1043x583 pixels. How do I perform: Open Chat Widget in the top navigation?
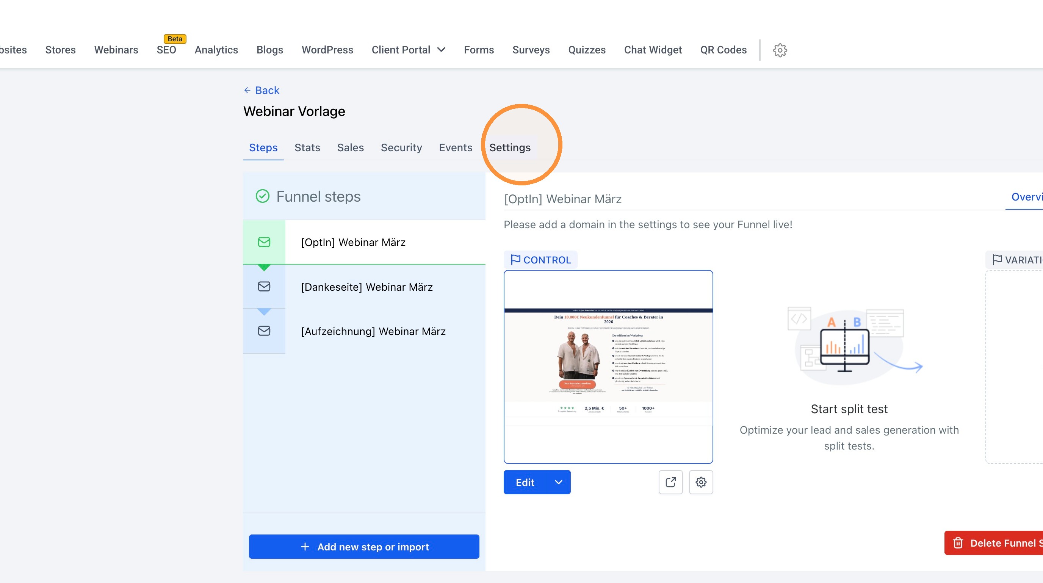[653, 50]
